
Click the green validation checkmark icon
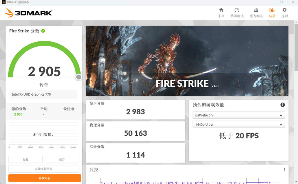(43, 31)
